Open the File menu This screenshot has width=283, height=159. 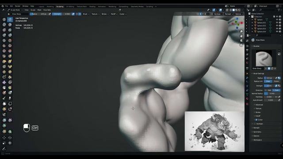click(7, 6)
